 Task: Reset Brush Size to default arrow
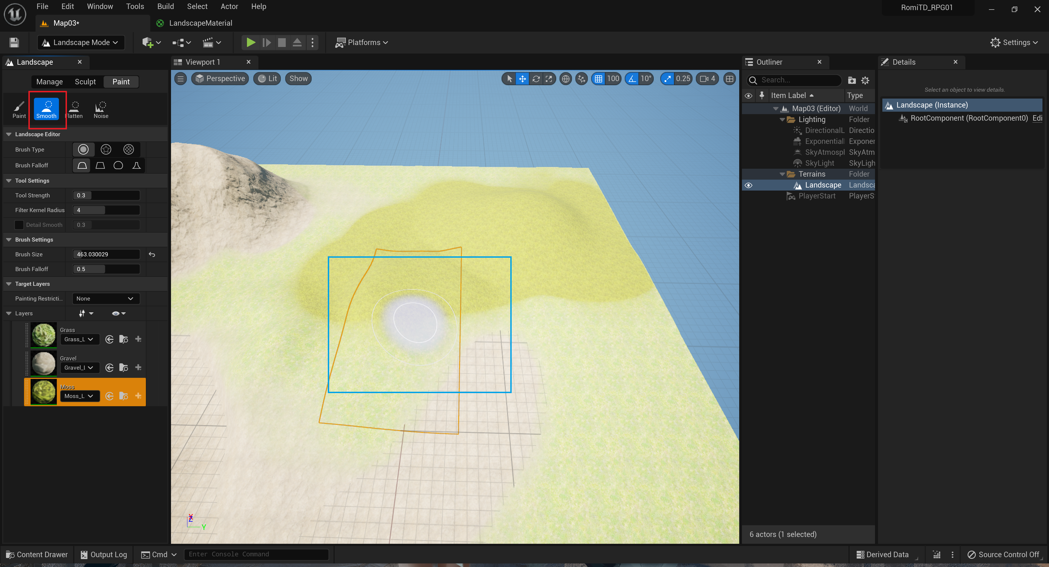[152, 254]
